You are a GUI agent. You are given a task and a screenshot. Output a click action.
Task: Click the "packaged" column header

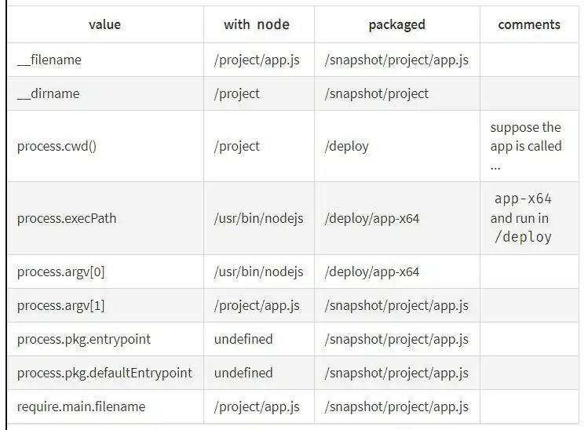[396, 24]
